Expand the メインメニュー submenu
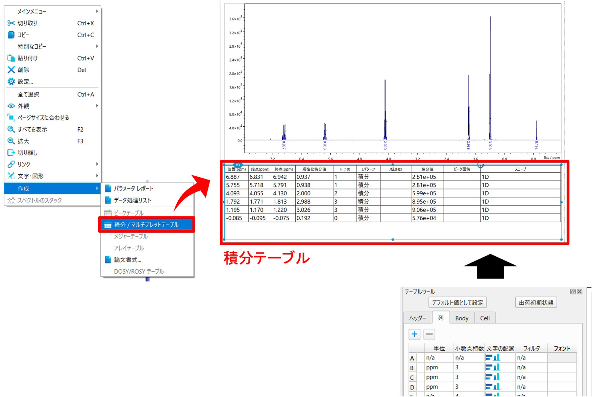This screenshot has height=397, width=592. 53,12
